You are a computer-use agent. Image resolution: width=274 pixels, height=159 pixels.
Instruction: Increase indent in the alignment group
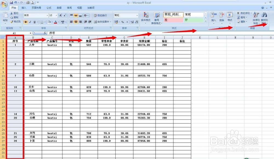point(90,22)
